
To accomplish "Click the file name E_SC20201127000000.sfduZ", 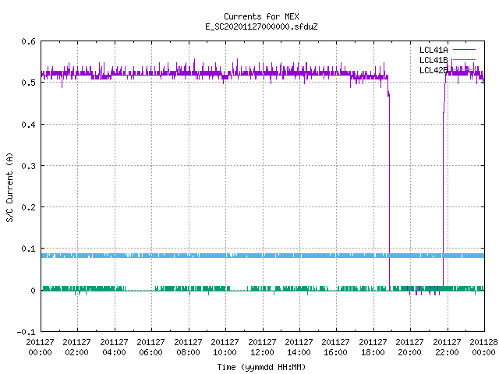I will coord(261,26).
